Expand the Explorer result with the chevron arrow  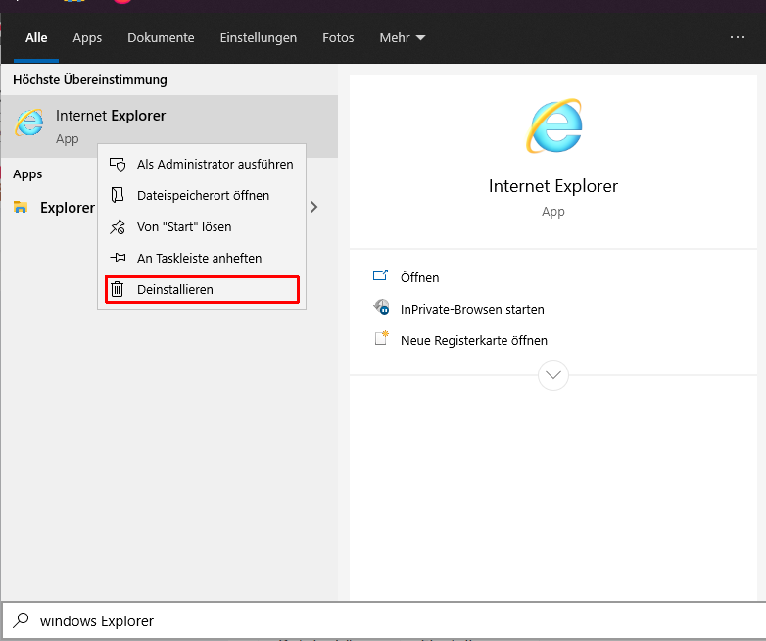(313, 207)
